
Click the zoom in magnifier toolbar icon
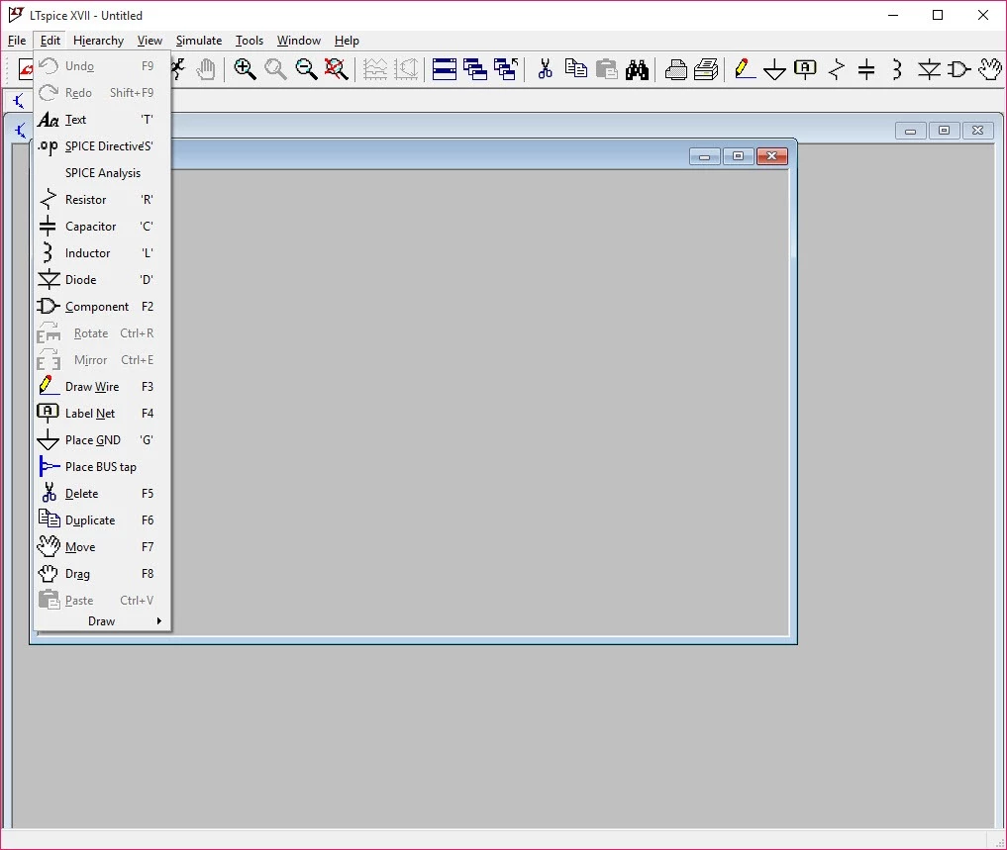tap(245, 69)
